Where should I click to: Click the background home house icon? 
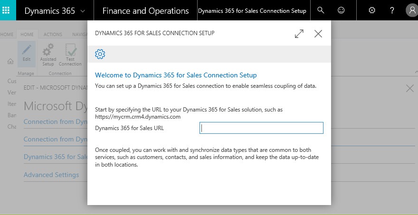point(10,62)
